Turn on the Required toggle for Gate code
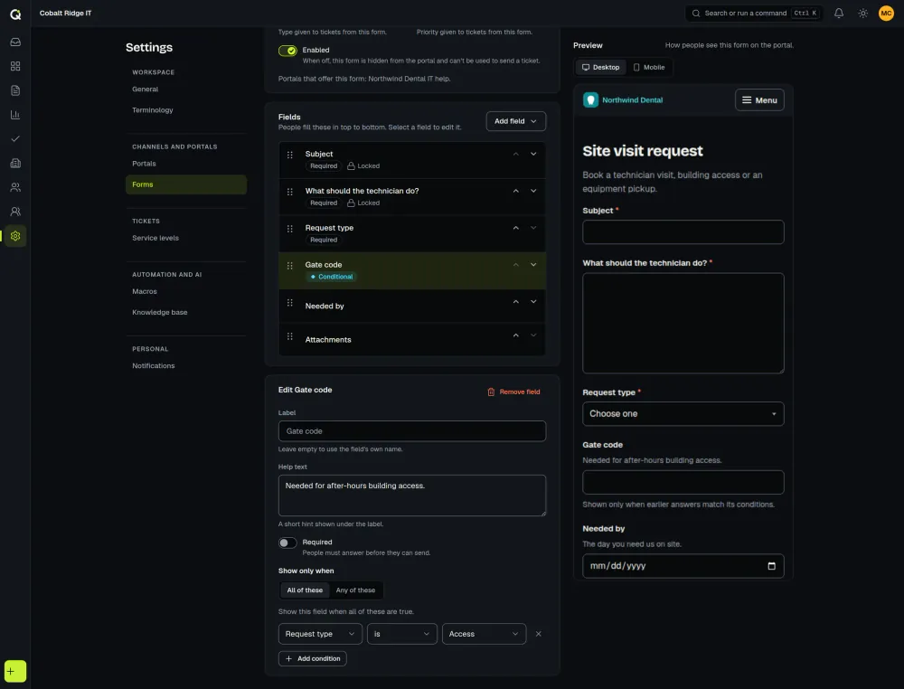The width and height of the screenshot is (904, 689). [x=287, y=543]
